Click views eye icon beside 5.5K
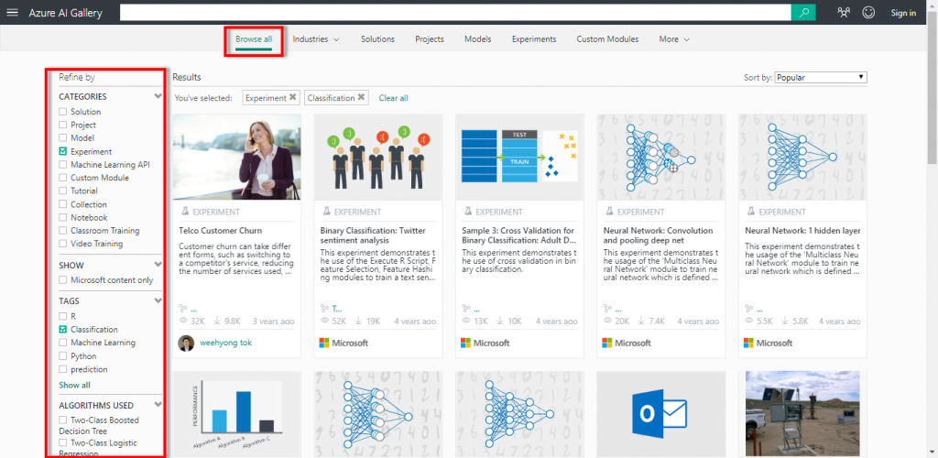 point(749,322)
